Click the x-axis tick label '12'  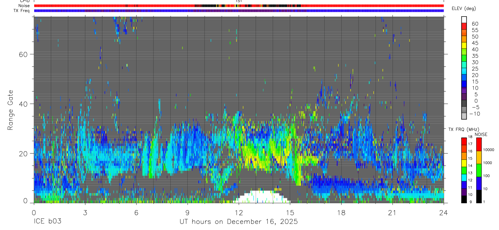coord(239,212)
